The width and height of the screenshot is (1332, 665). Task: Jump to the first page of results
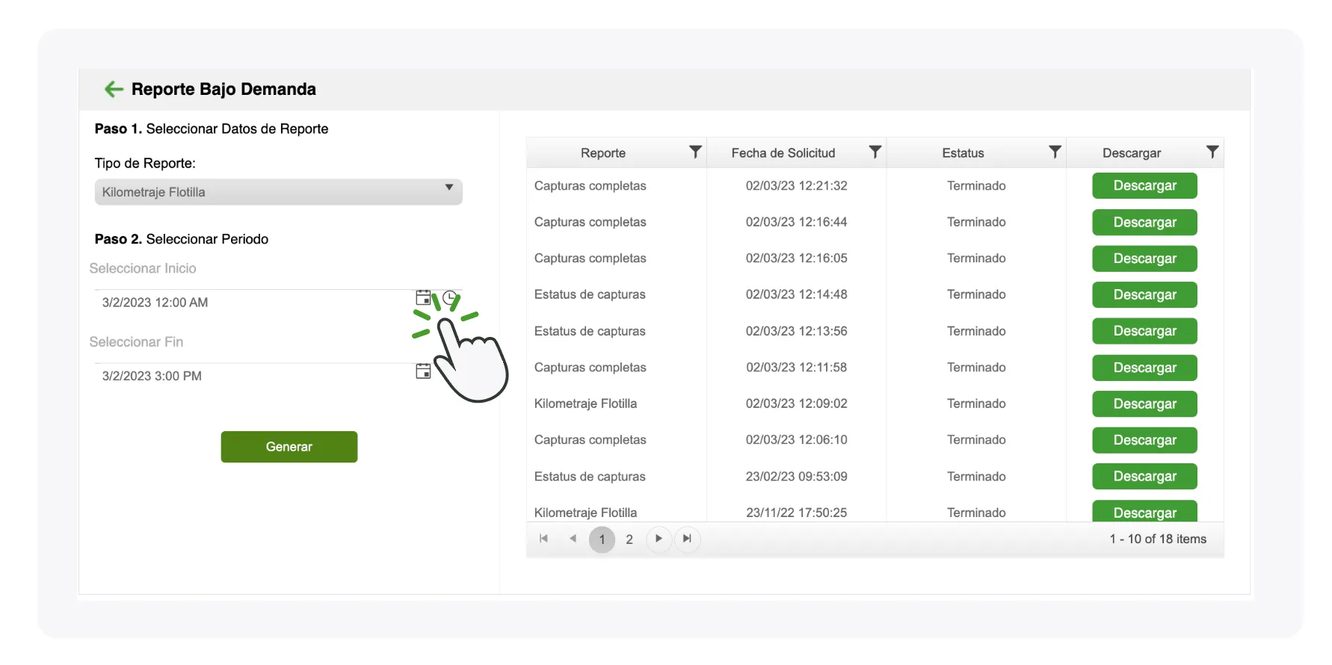coord(544,539)
